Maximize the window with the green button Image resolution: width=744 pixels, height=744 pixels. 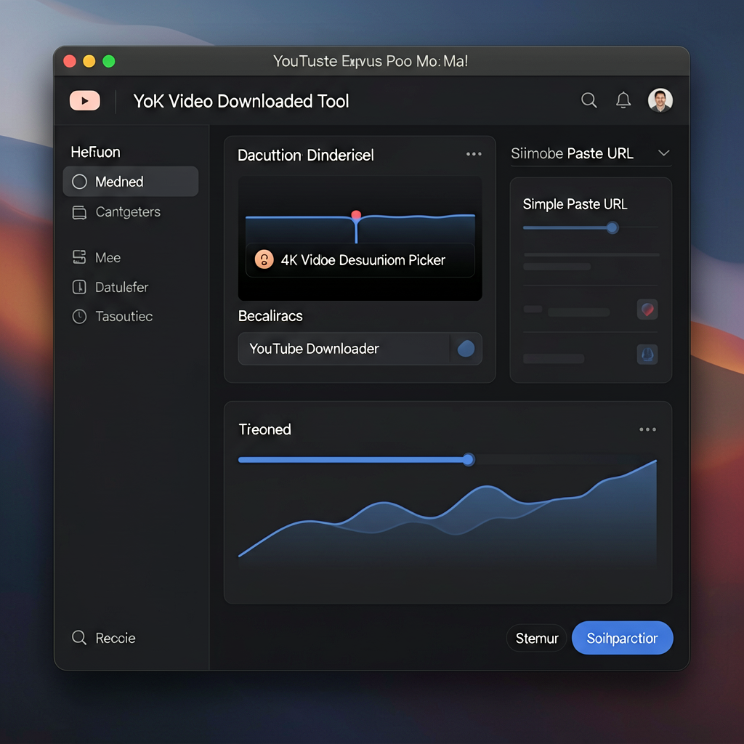tap(109, 61)
